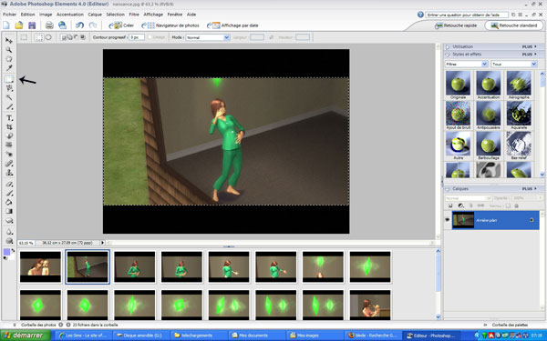Open the Edition menu
This screenshot has height=341, width=547.
point(27,15)
